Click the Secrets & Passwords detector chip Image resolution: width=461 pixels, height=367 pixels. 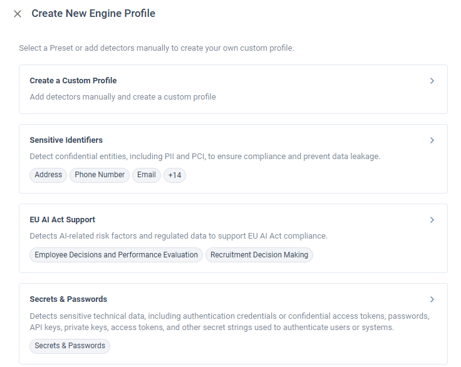pos(70,346)
